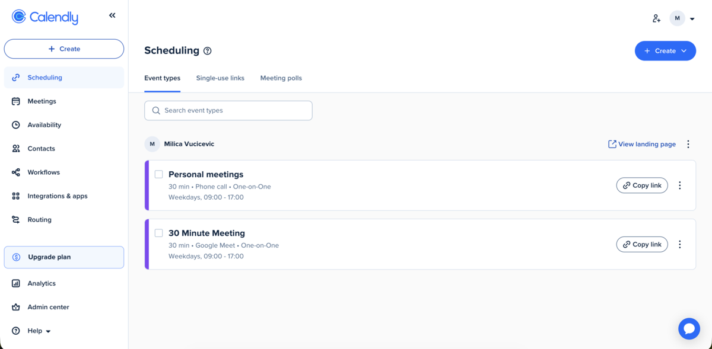
Task: Check the Personal meetings event checkbox
Action: point(158,174)
